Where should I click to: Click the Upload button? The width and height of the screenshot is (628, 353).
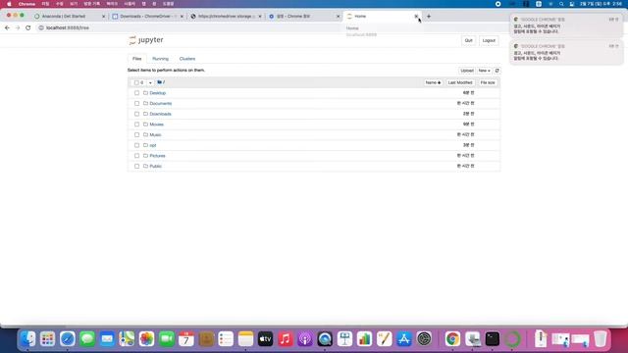pos(467,71)
